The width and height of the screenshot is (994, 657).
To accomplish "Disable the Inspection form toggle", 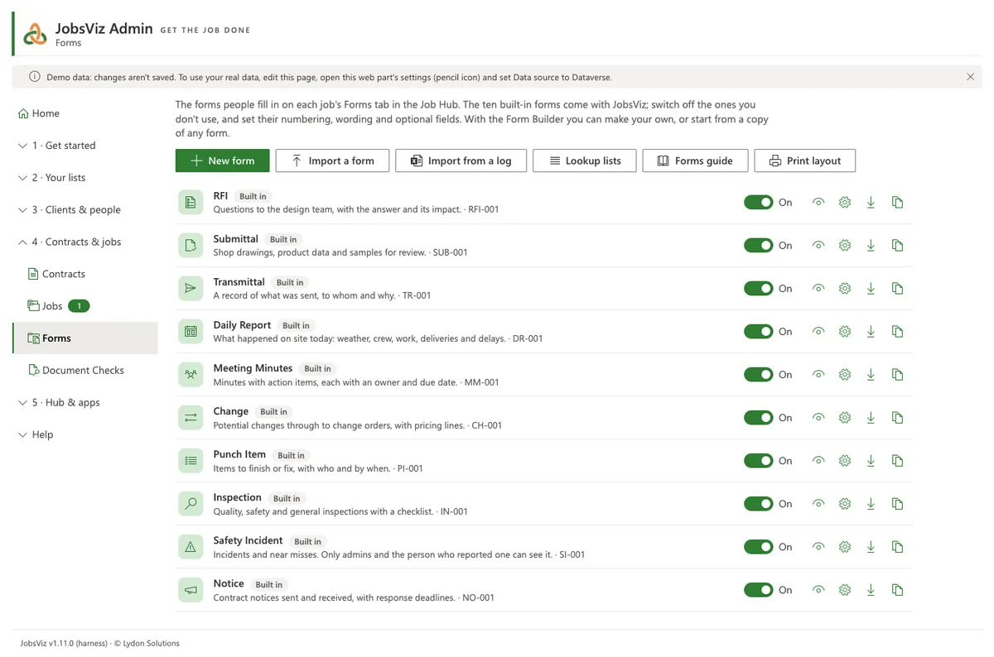I will [758, 503].
